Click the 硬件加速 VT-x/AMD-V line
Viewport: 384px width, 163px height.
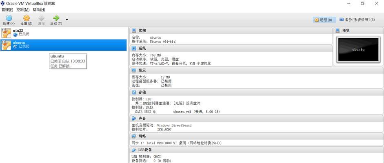(x=171, y=64)
